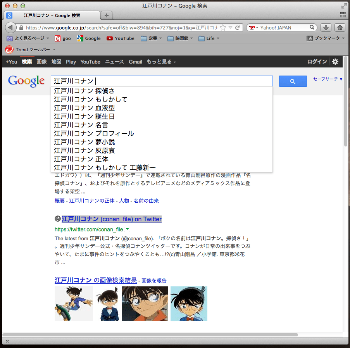
Task: Expand the 映画館 bookmarks folder
Action: click(x=180, y=38)
